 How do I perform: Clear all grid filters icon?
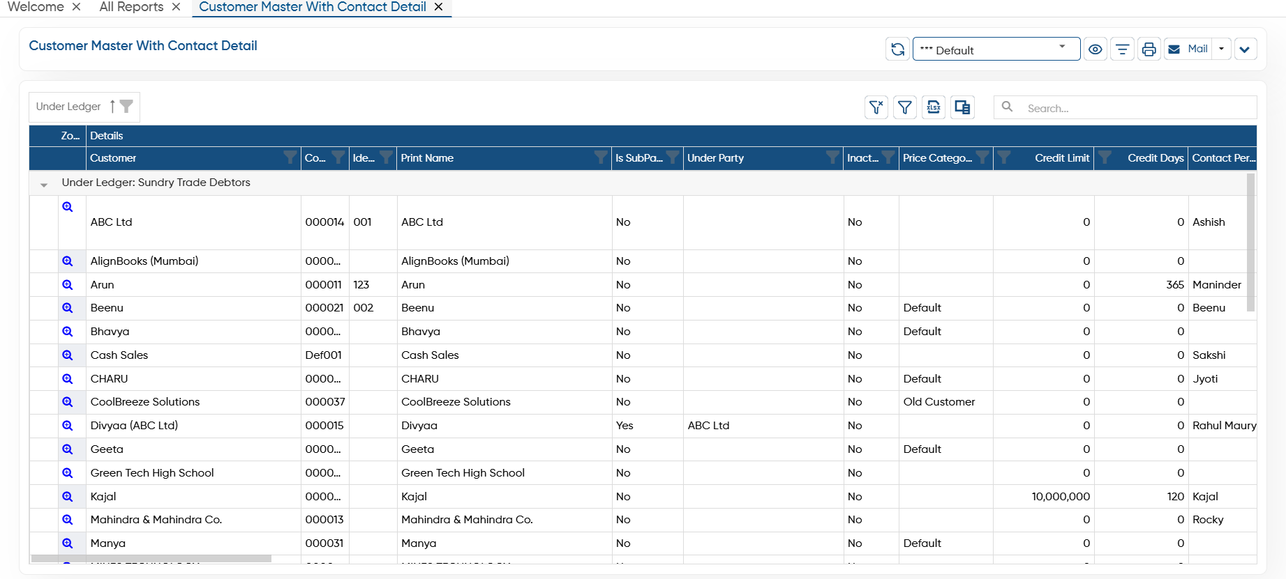[876, 107]
